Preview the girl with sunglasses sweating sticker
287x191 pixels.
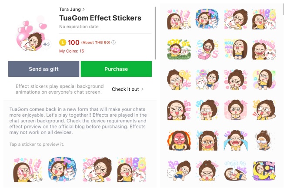[x=264, y=140]
